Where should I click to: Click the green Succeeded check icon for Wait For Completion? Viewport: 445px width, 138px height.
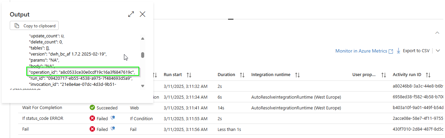[92, 108]
